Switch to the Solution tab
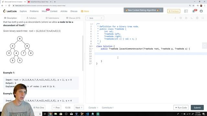 [x=31, y=18]
